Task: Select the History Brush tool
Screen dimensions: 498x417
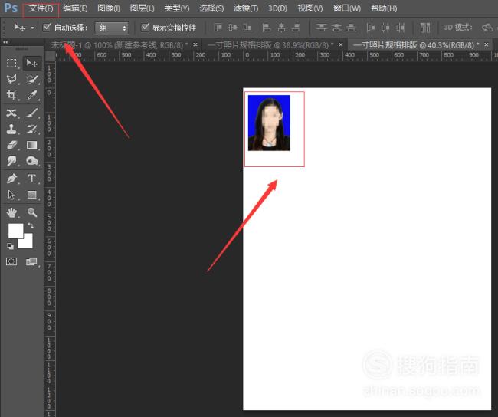Action: click(31, 129)
